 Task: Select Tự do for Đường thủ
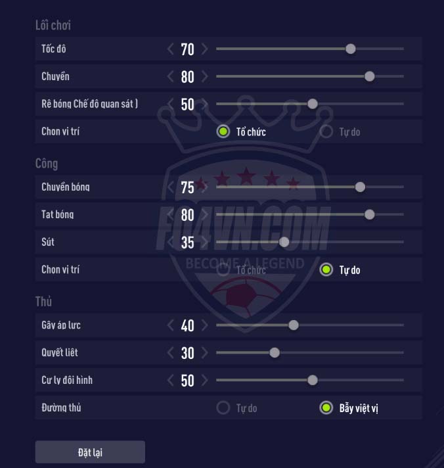223,408
